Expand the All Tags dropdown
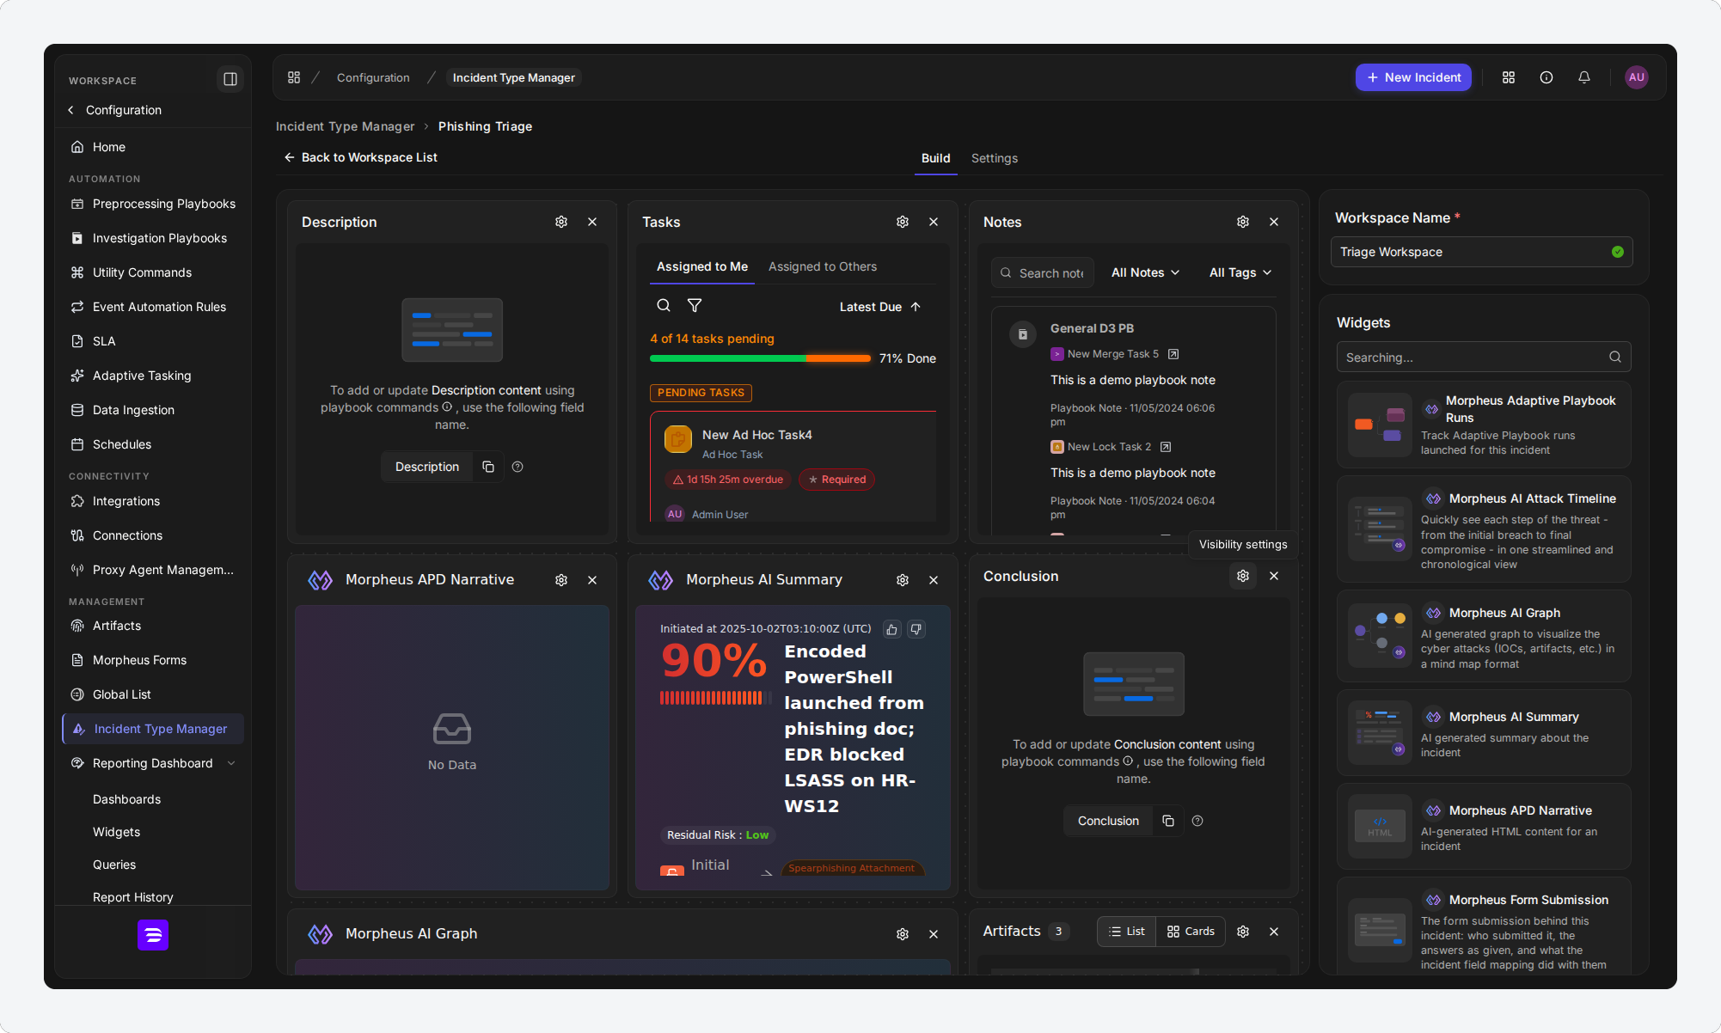 click(x=1240, y=272)
